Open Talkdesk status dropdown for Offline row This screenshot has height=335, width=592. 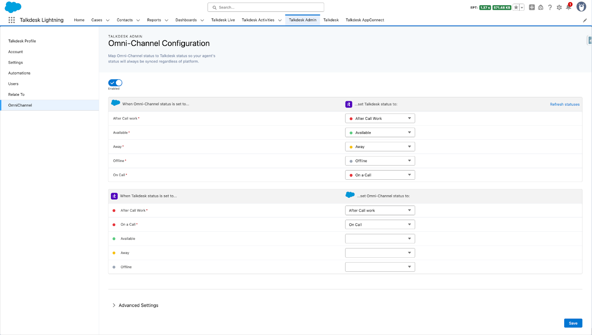tap(380, 161)
